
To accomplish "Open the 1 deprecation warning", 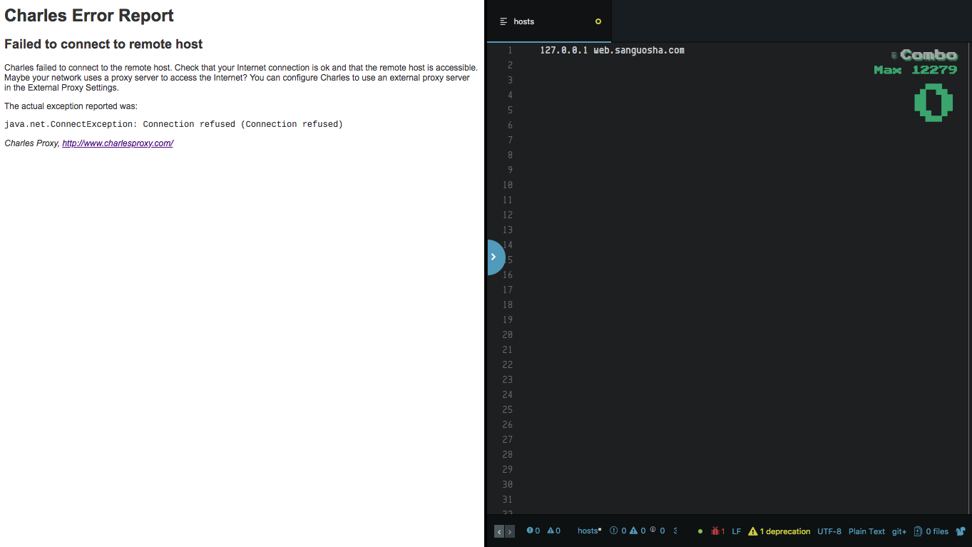I will click(x=779, y=531).
